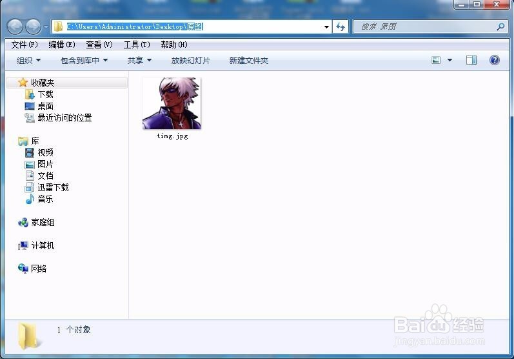
Task: Expand the view options arrow
Action: point(450,60)
